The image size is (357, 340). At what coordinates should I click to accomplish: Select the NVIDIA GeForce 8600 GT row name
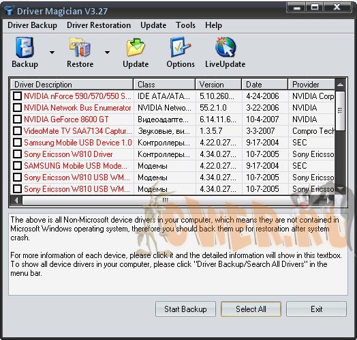coord(66,119)
